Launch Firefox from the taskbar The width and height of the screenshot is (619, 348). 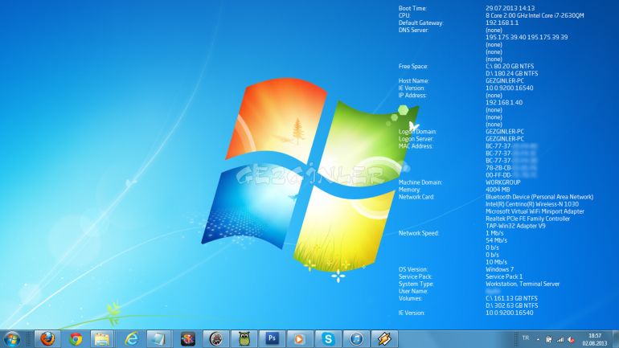[x=47, y=339]
